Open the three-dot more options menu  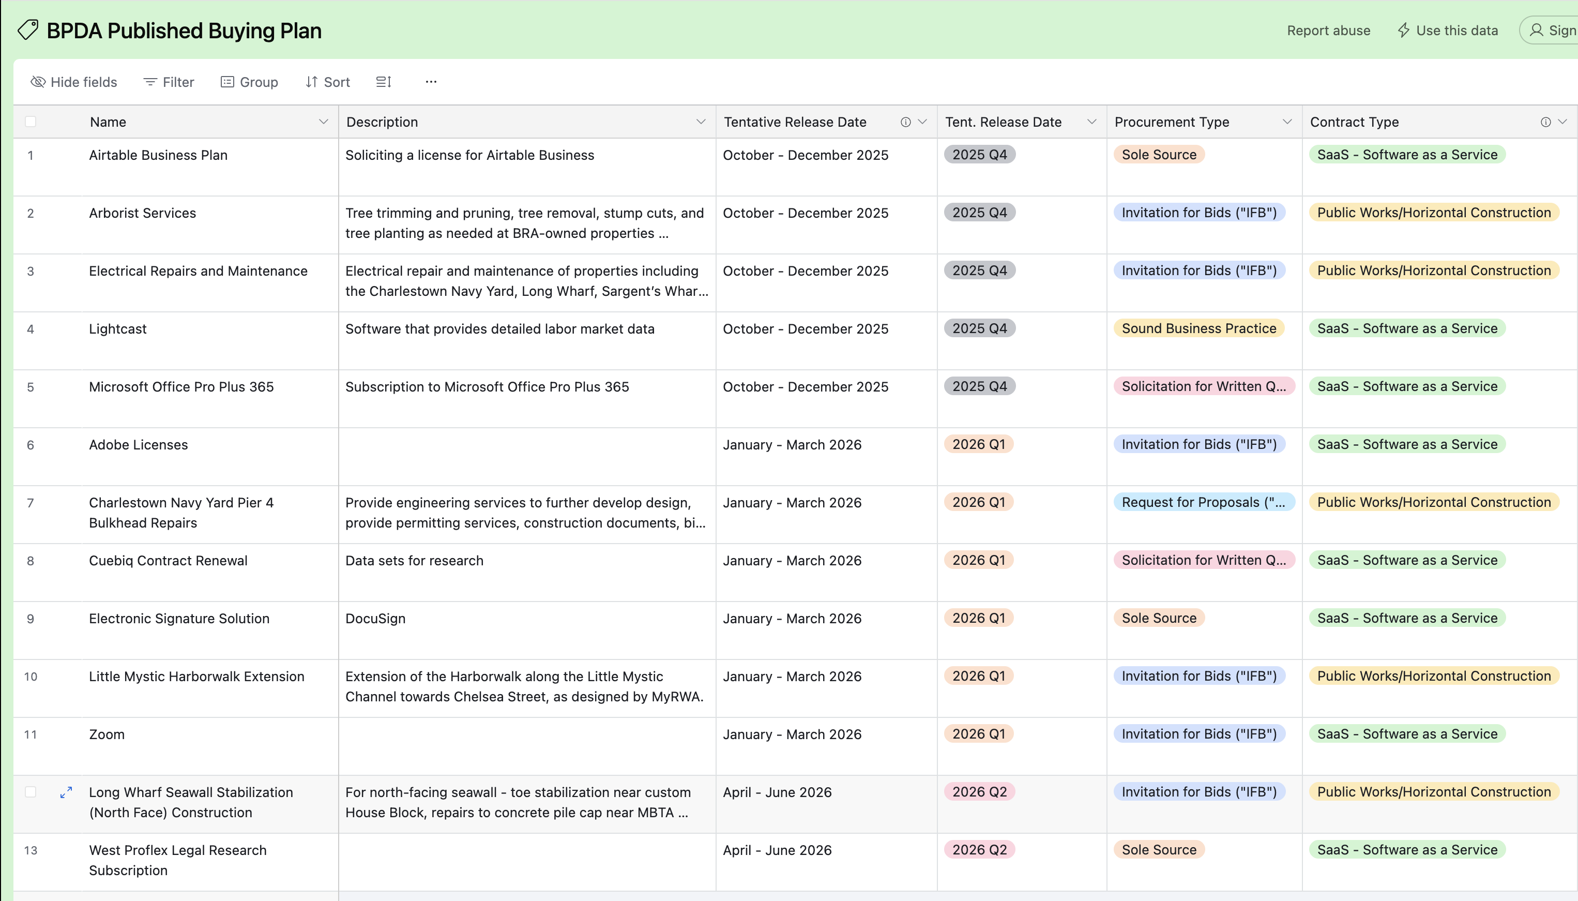431,82
